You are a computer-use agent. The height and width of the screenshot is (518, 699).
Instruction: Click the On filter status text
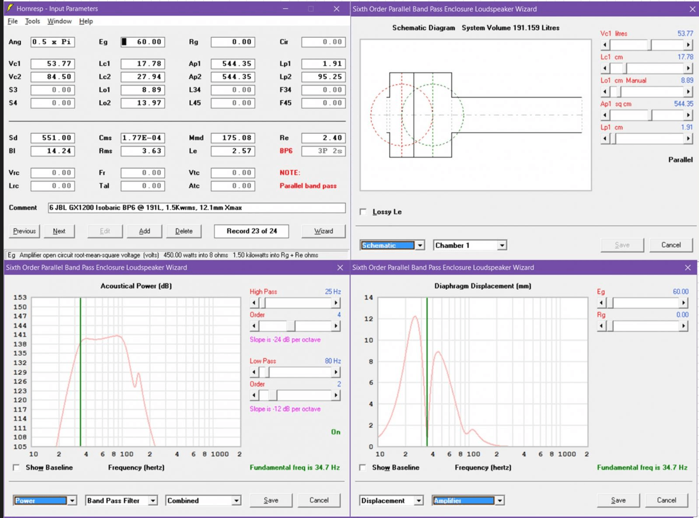click(336, 432)
